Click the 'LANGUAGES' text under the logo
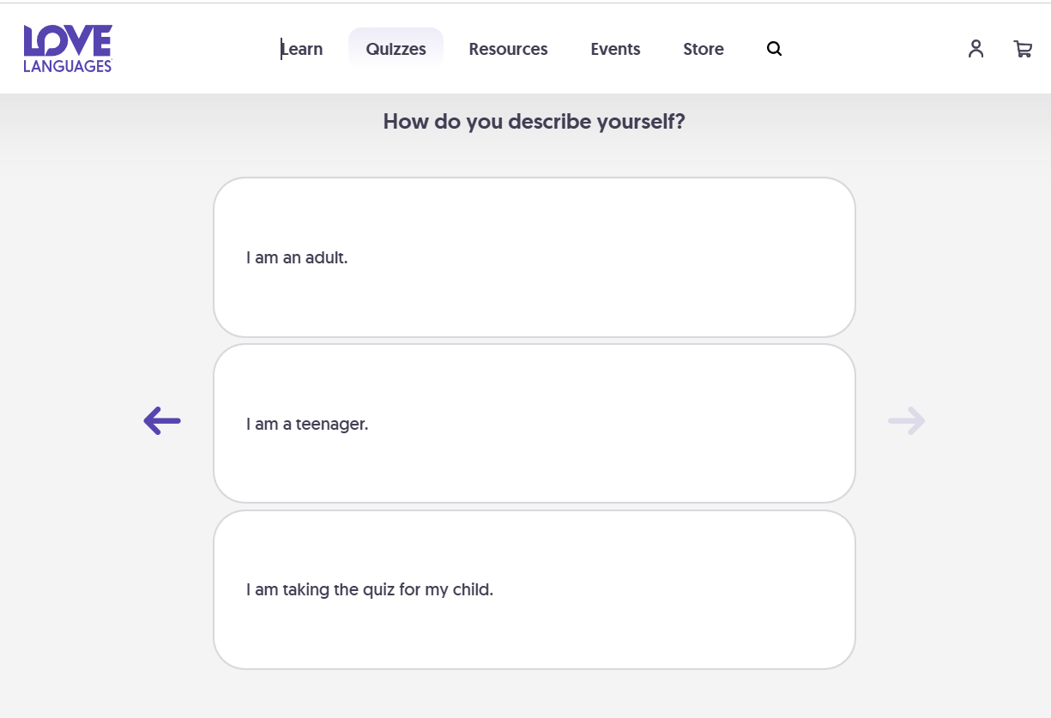The height and width of the screenshot is (718, 1051). (x=68, y=66)
